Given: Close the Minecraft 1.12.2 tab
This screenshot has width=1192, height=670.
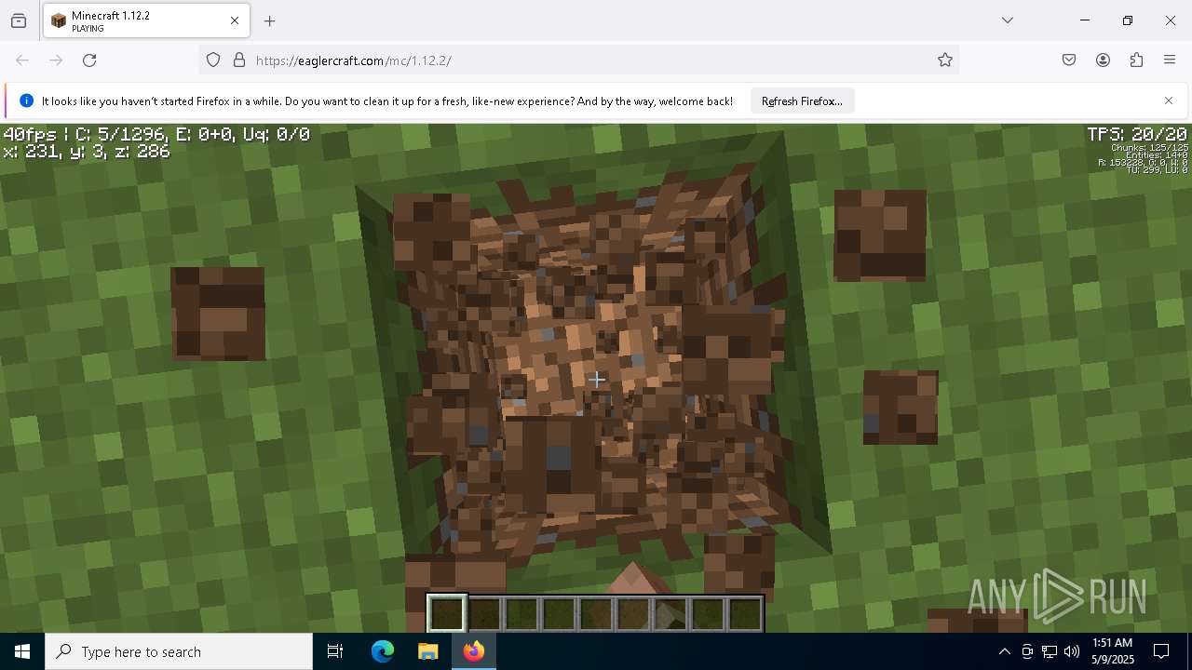Looking at the screenshot, I should [x=235, y=20].
